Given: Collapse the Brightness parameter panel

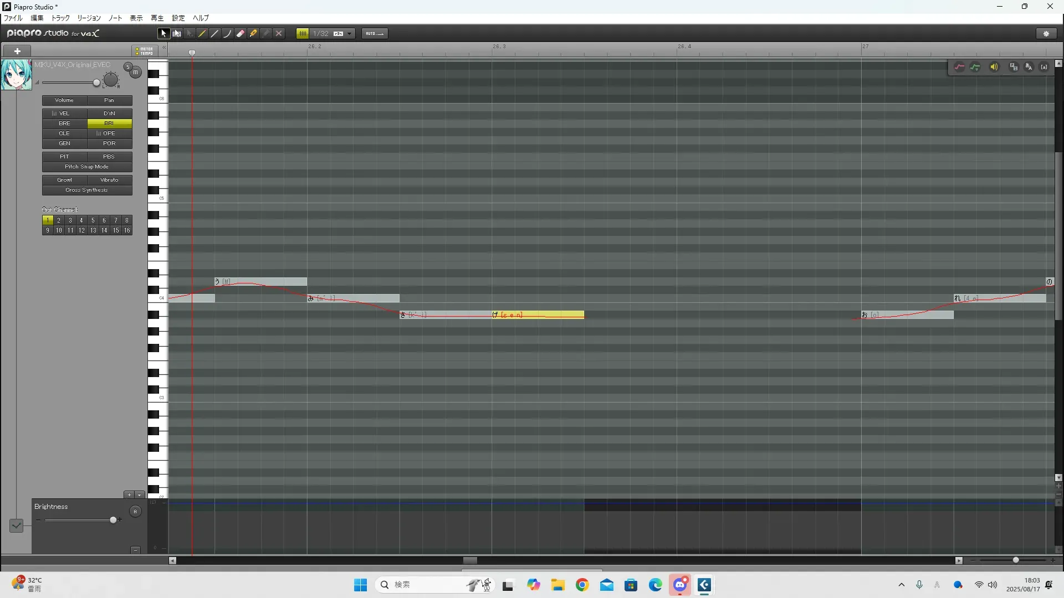Looking at the screenshot, I should click(135, 550).
